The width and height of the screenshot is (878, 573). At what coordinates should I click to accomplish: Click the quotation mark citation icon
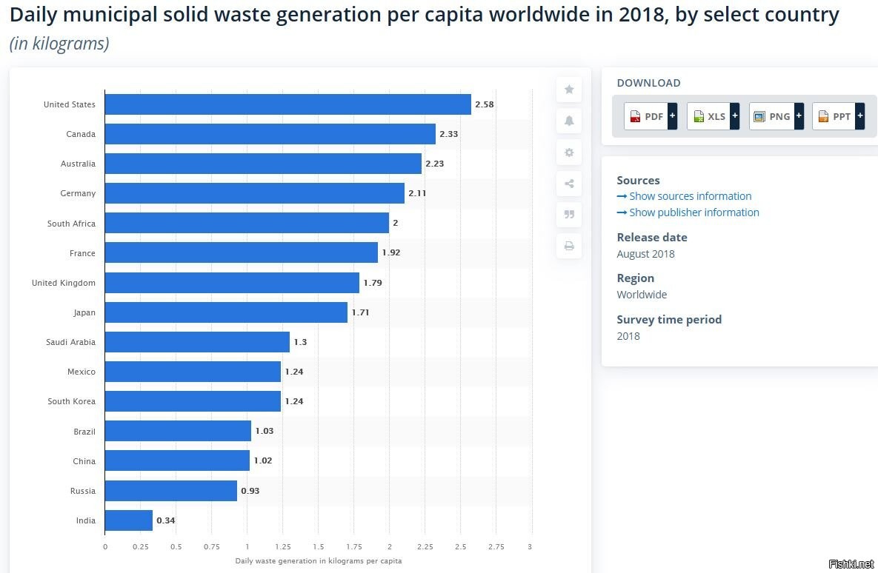pyautogui.click(x=569, y=215)
